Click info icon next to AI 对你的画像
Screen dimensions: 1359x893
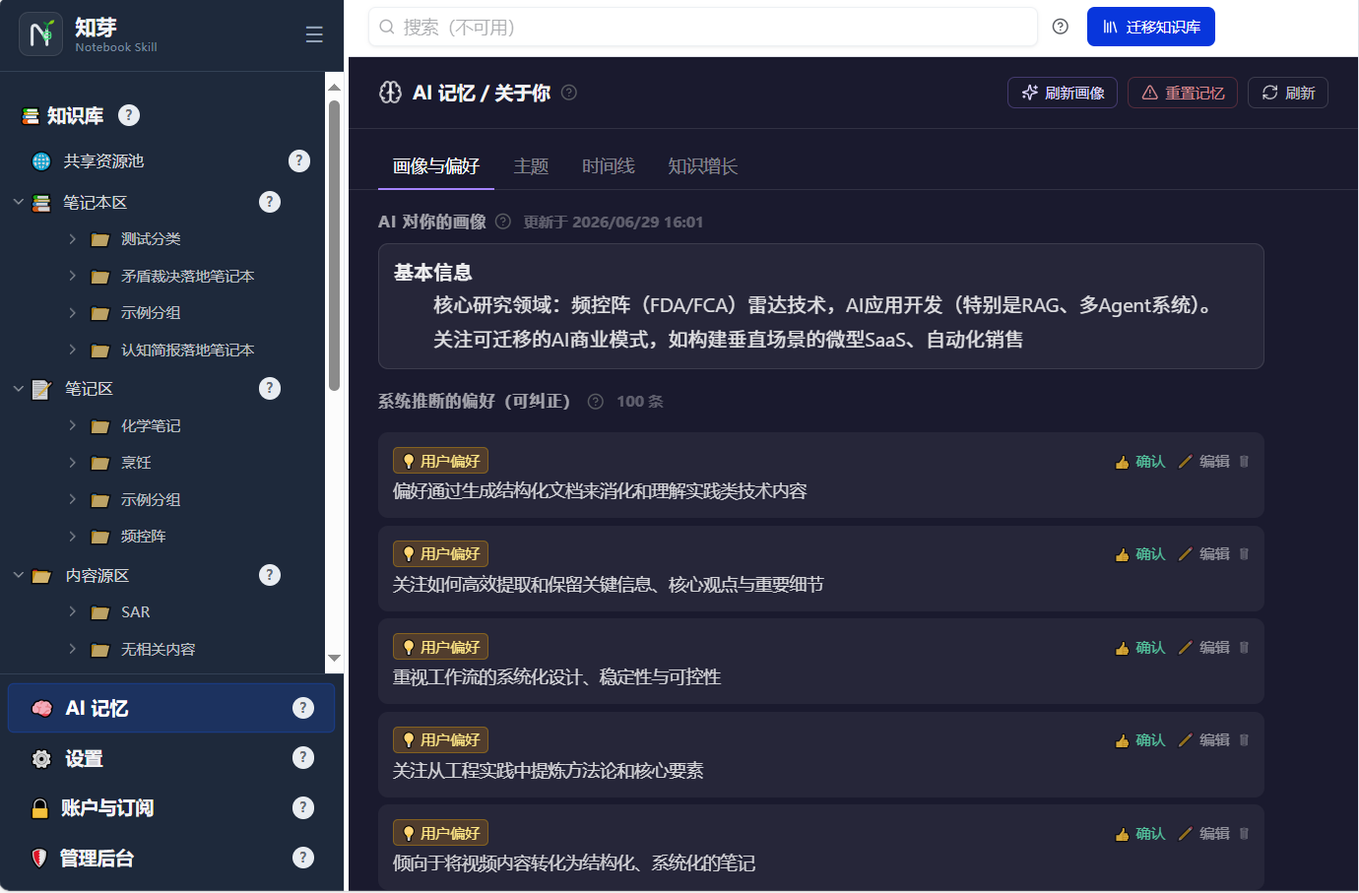click(503, 222)
